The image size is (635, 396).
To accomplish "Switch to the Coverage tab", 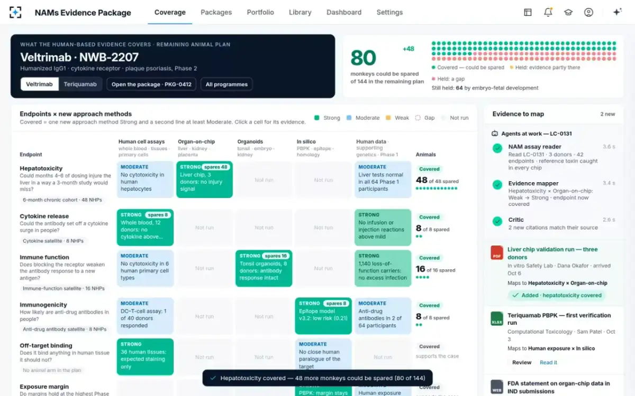I will coord(170,12).
